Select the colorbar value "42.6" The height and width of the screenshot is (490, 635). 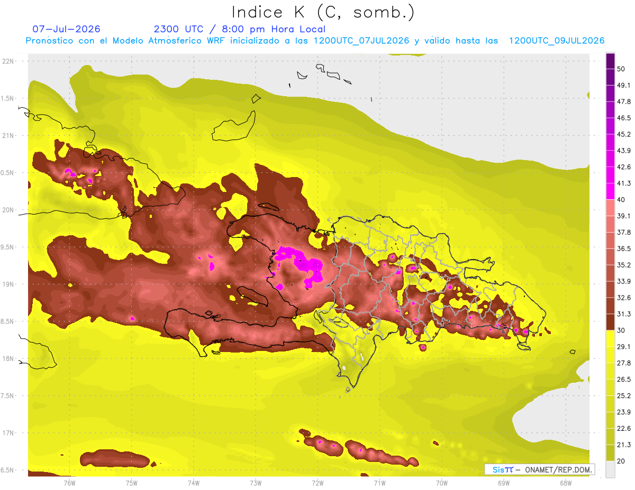624,167
